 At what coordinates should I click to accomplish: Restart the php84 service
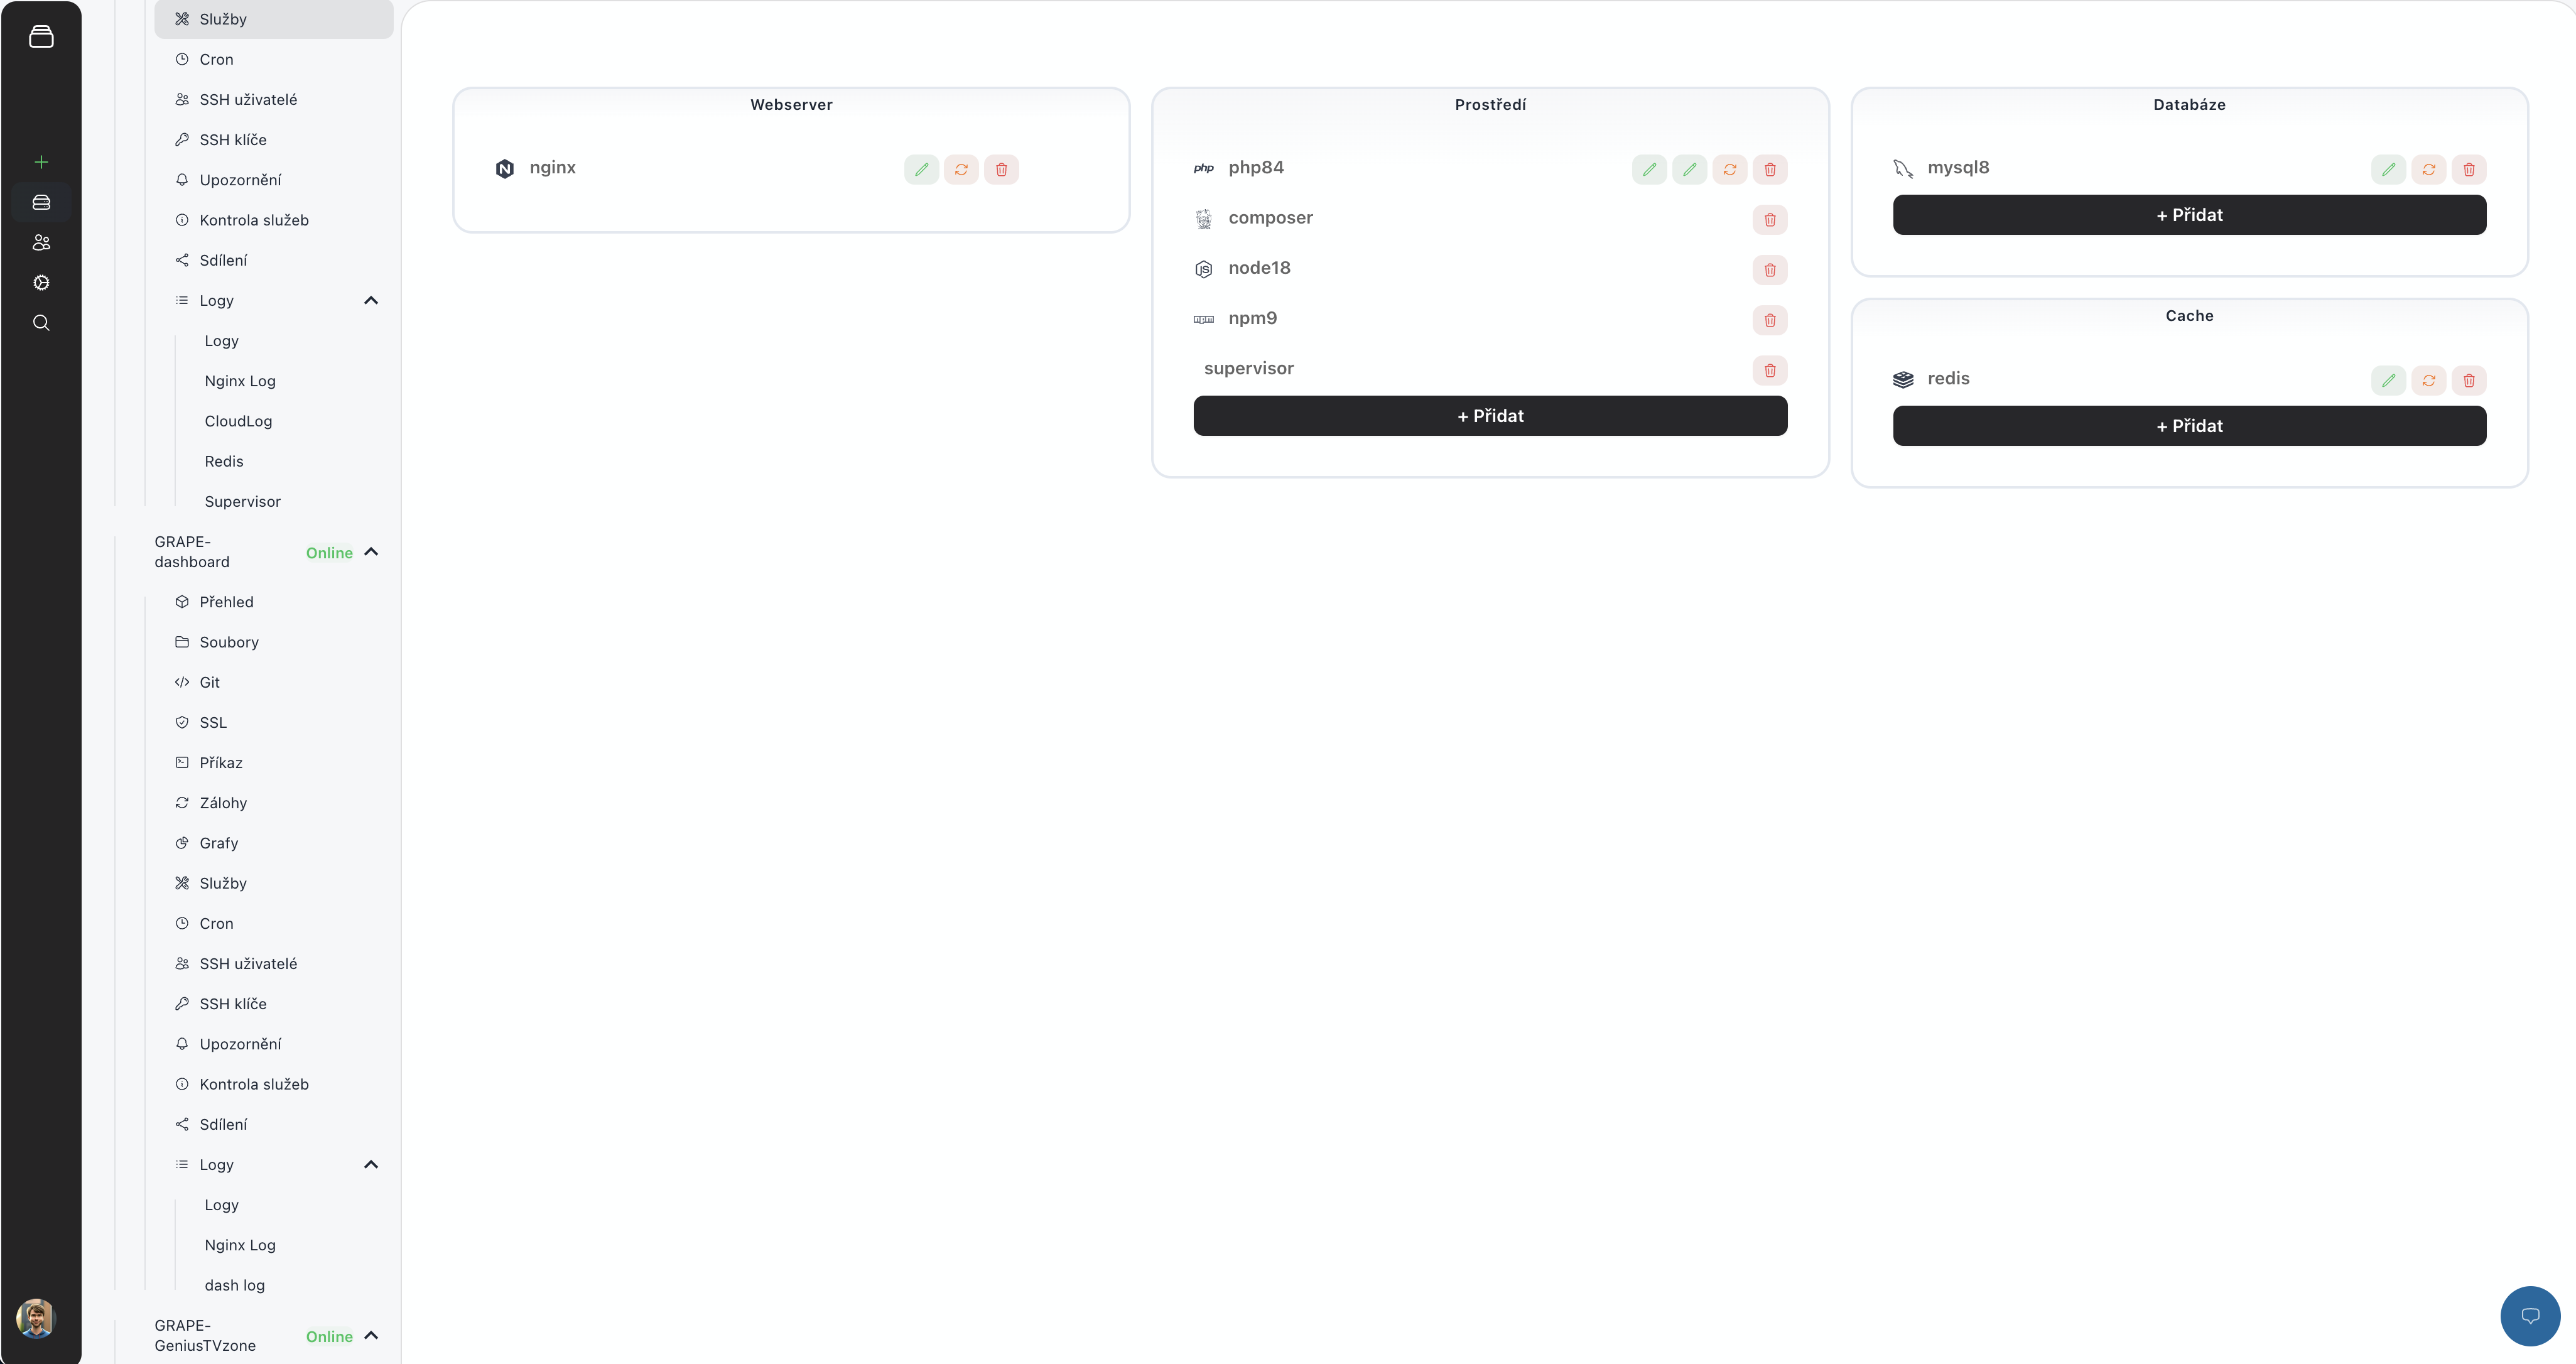[x=1729, y=169]
